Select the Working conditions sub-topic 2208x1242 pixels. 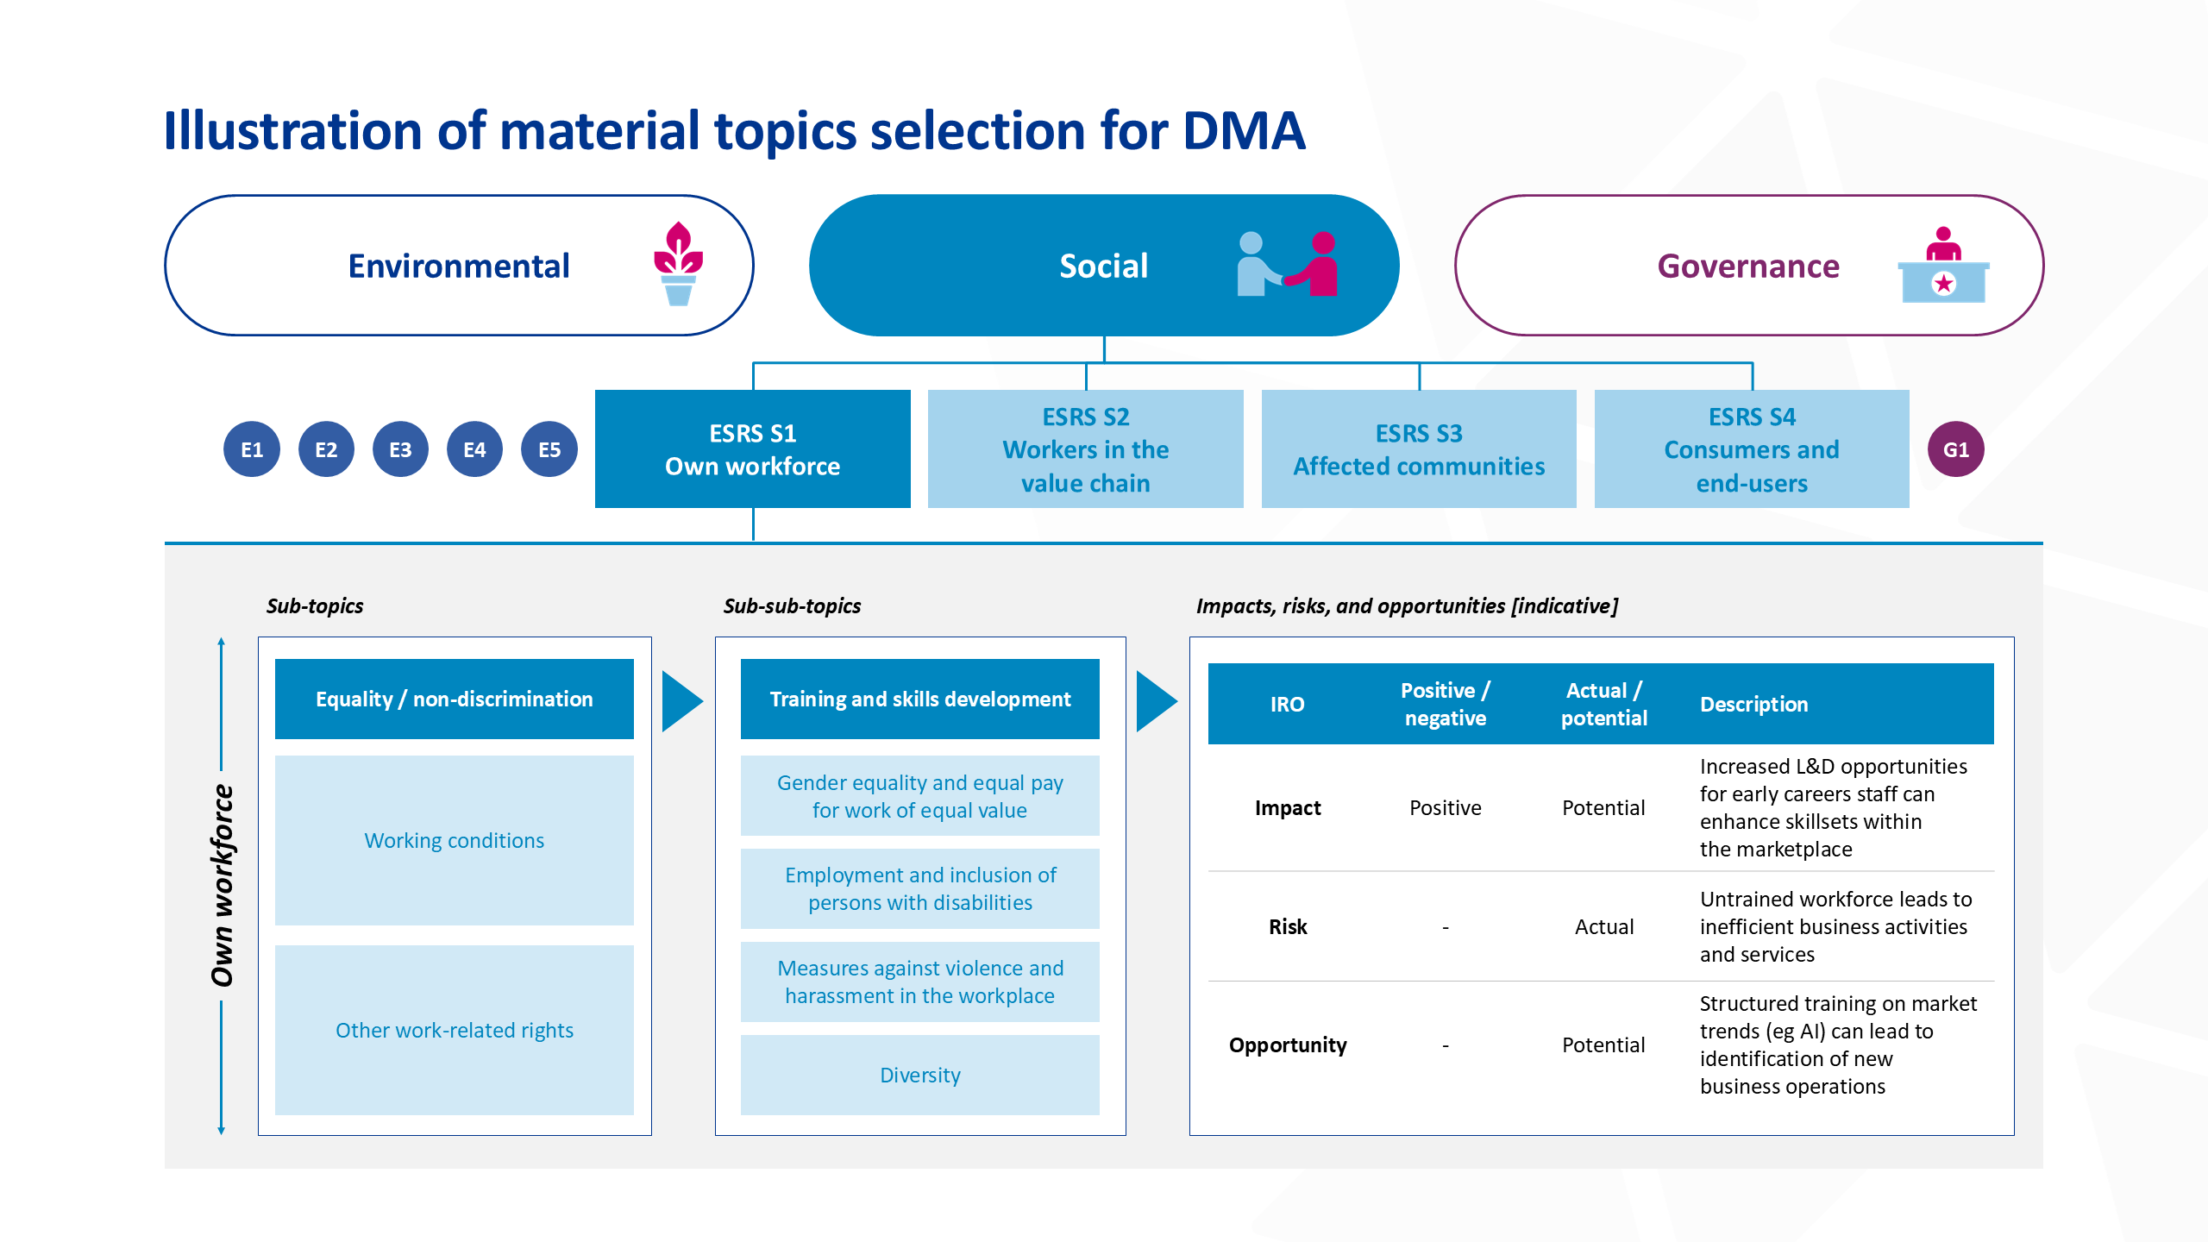click(x=454, y=840)
